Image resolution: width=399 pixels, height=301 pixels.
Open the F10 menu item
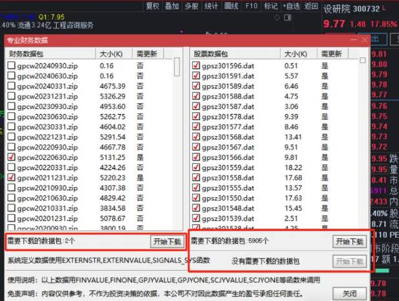tap(251, 6)
